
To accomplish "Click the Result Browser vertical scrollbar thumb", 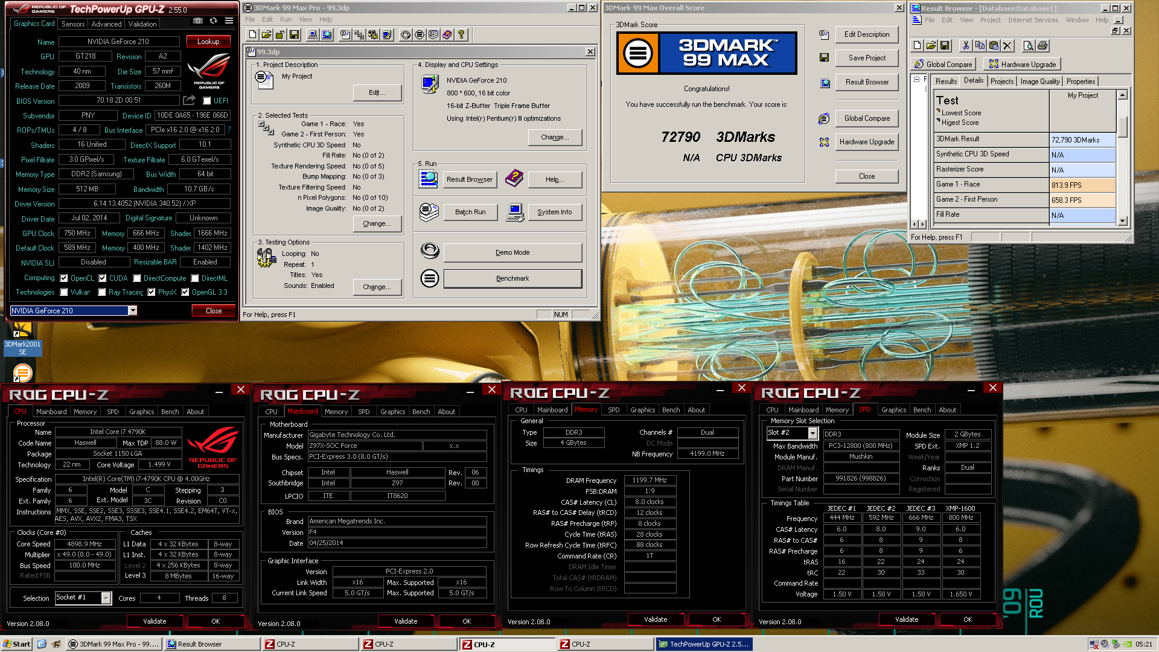I will tap(1123, 126).
